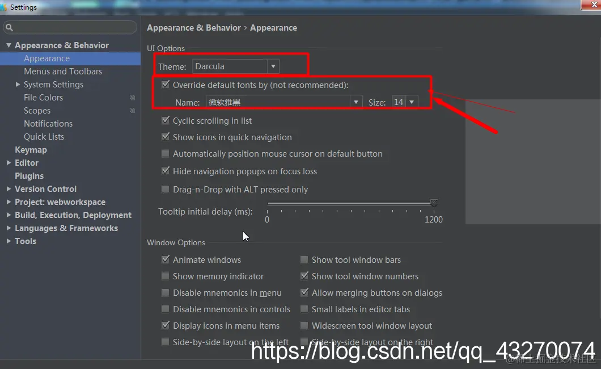601x369 pixels.
Task: Click the search magnifier icon in settings
Action: [x=9, y=27]
